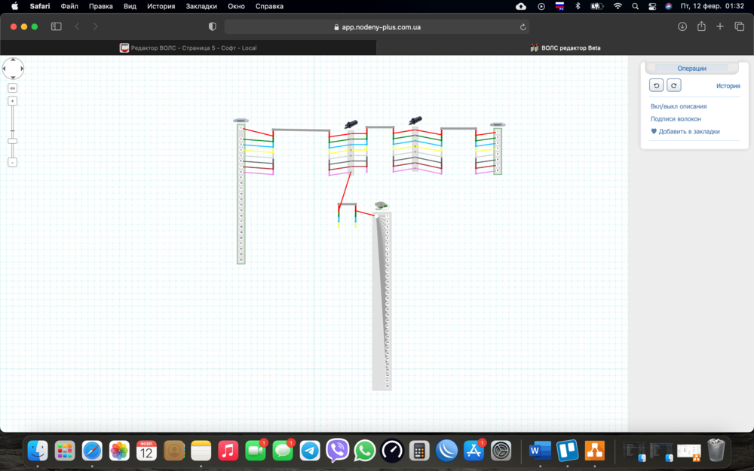Select the second black splice closure icon
The image size is (754, 471).
tap(415, 121)
